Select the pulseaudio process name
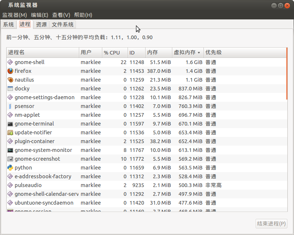This screenshot has height=235, width=294. click(x=28, y=185)
